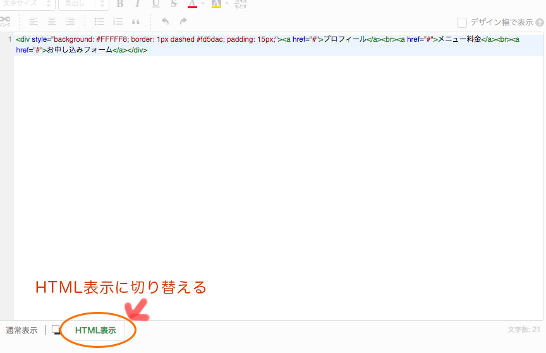Screen dimensions: 546x353
Task: Click the もどす clear-format icon
Action: tap(241, 4)
